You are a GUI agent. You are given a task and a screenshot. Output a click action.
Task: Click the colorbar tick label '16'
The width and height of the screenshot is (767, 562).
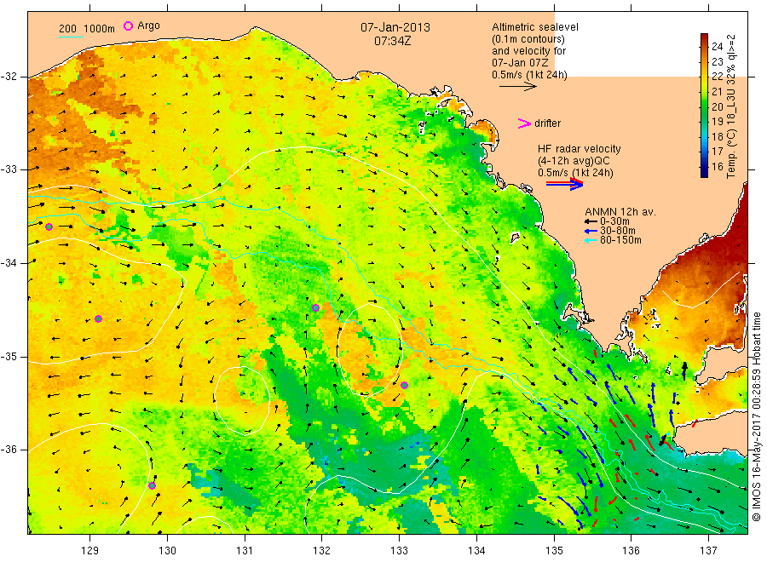tap(717, 167)
